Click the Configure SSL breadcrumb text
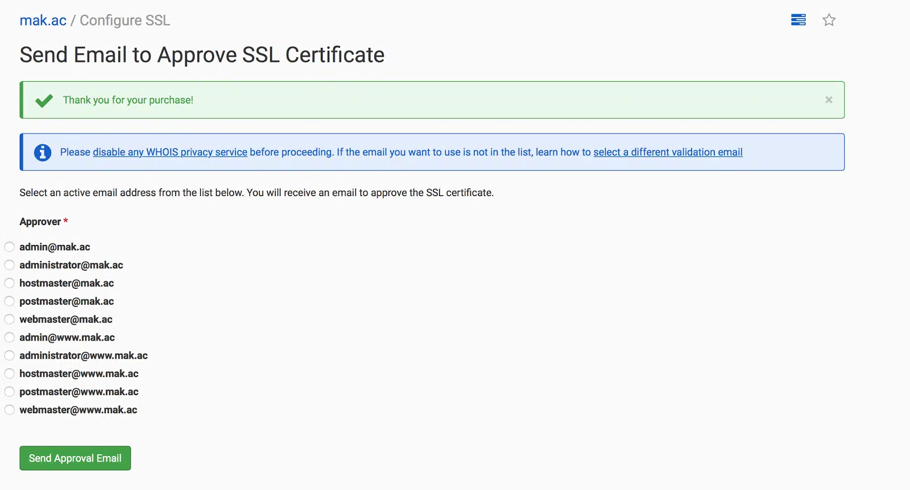Viewport: 910px width, 490px height. (x=125, y=20)
